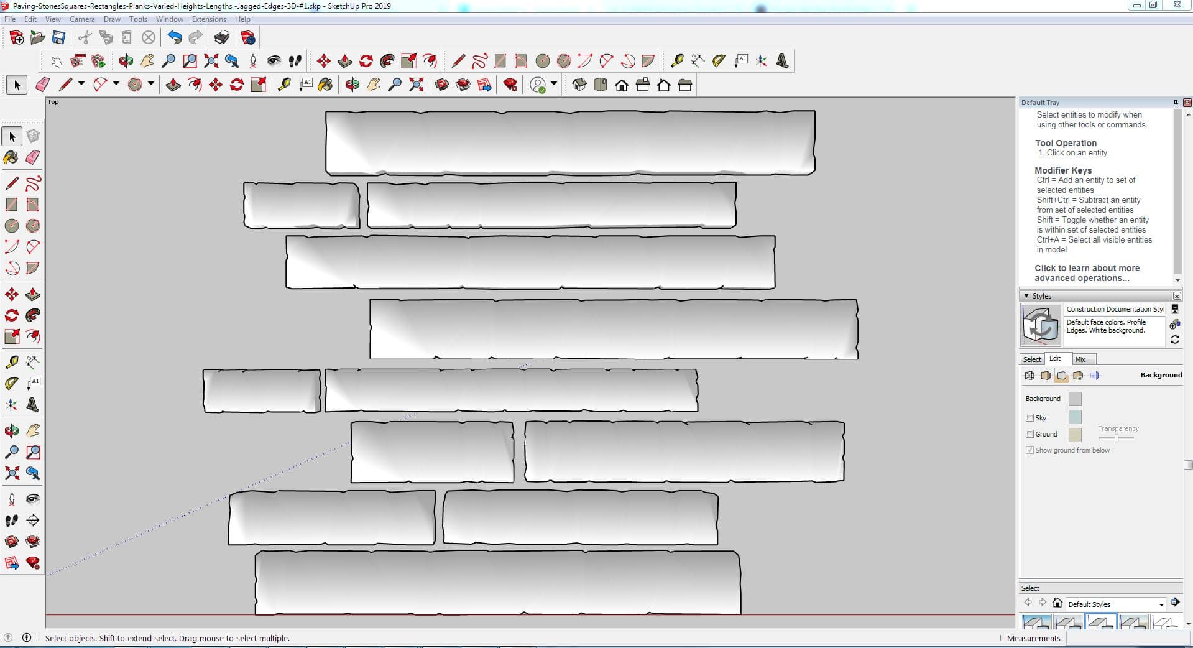Image resolution: width=1193 pixels, height=648 pixels.
Task: Open the user account dropdown arrow
Action: [554, 83]
